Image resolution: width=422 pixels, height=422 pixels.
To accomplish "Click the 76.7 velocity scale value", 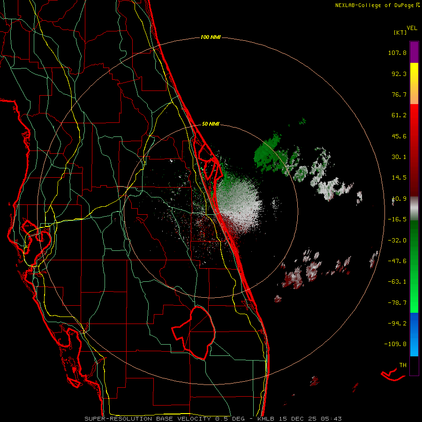I will [x=399, y=94].
